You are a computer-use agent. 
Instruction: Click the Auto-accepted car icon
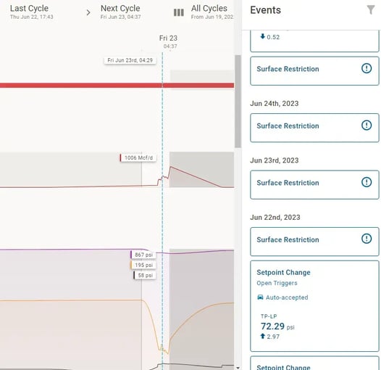[x=260, y=297]
